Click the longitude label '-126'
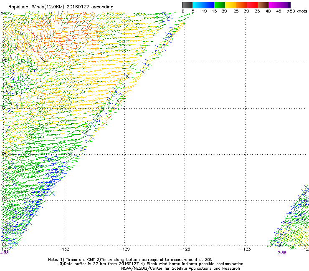 coord(185,249)
